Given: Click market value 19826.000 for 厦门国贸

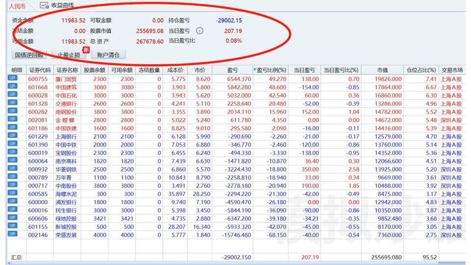Looking at the screenshot, I should (x=388, y=79).
